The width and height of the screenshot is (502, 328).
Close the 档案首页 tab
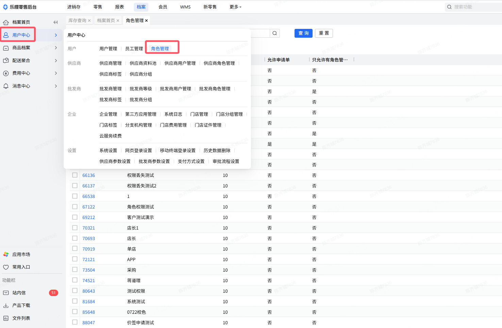[118, 21]
